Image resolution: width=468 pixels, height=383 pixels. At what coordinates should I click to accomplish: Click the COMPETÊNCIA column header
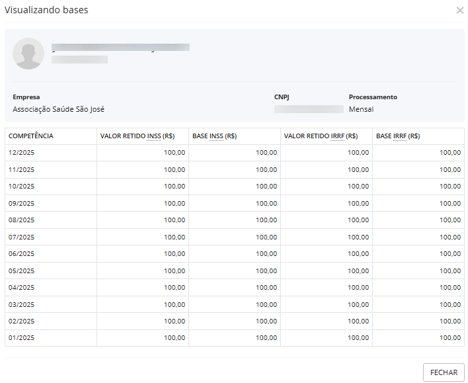(x=31, y=136)
